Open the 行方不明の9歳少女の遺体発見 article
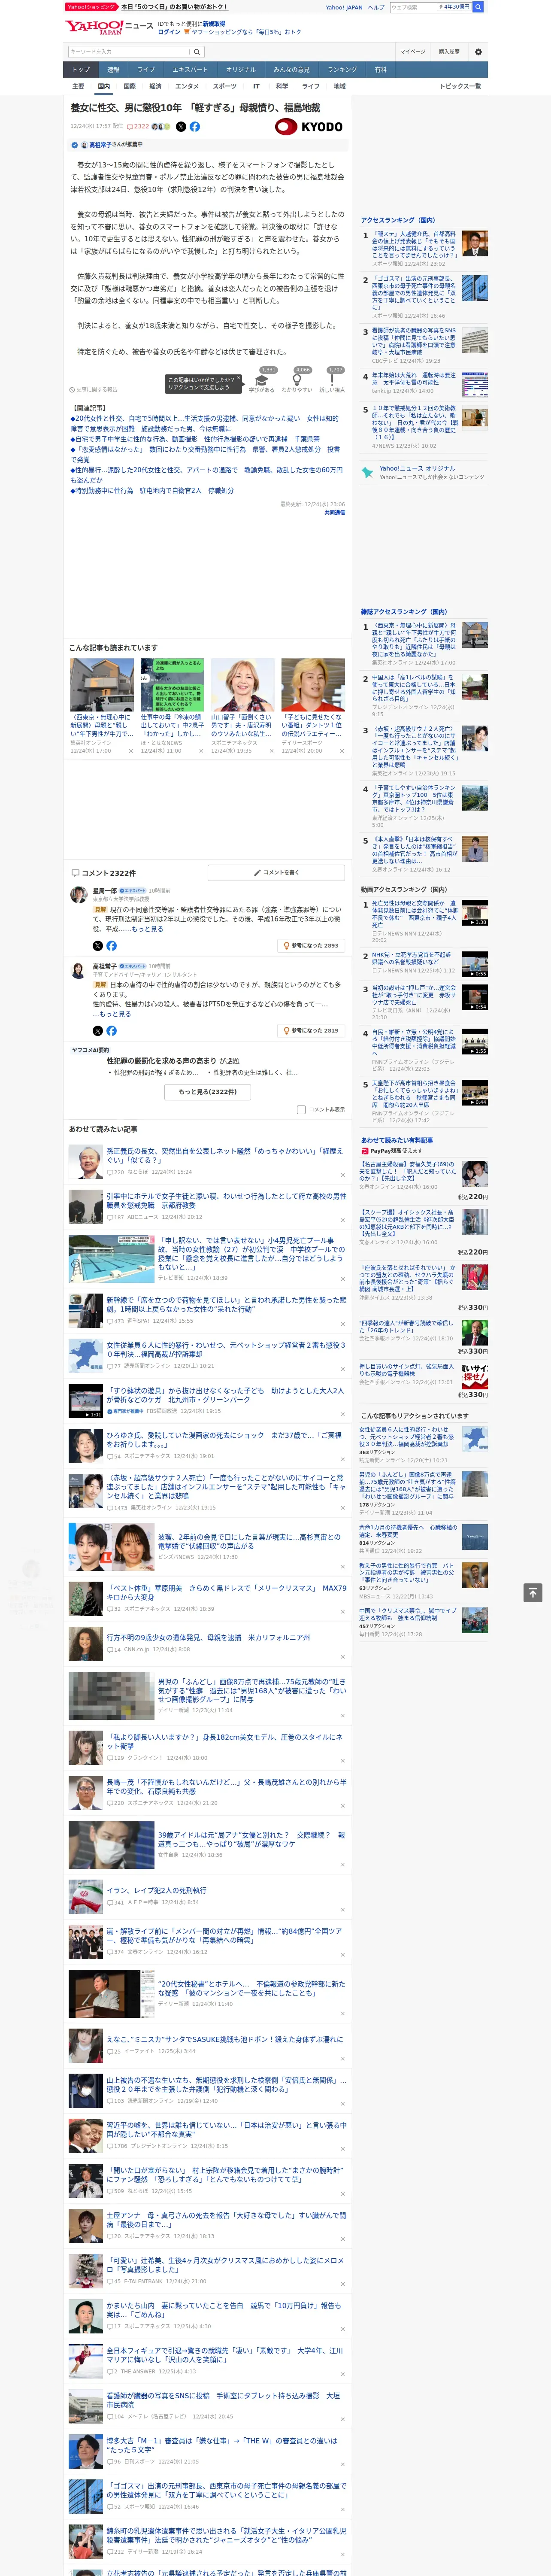 click(x=208, y=1637)
